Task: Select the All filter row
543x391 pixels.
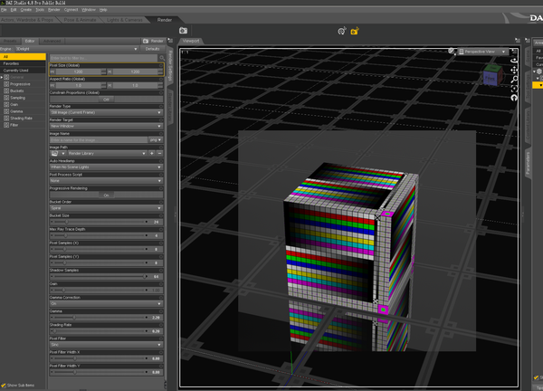Action: click(23, 56)
